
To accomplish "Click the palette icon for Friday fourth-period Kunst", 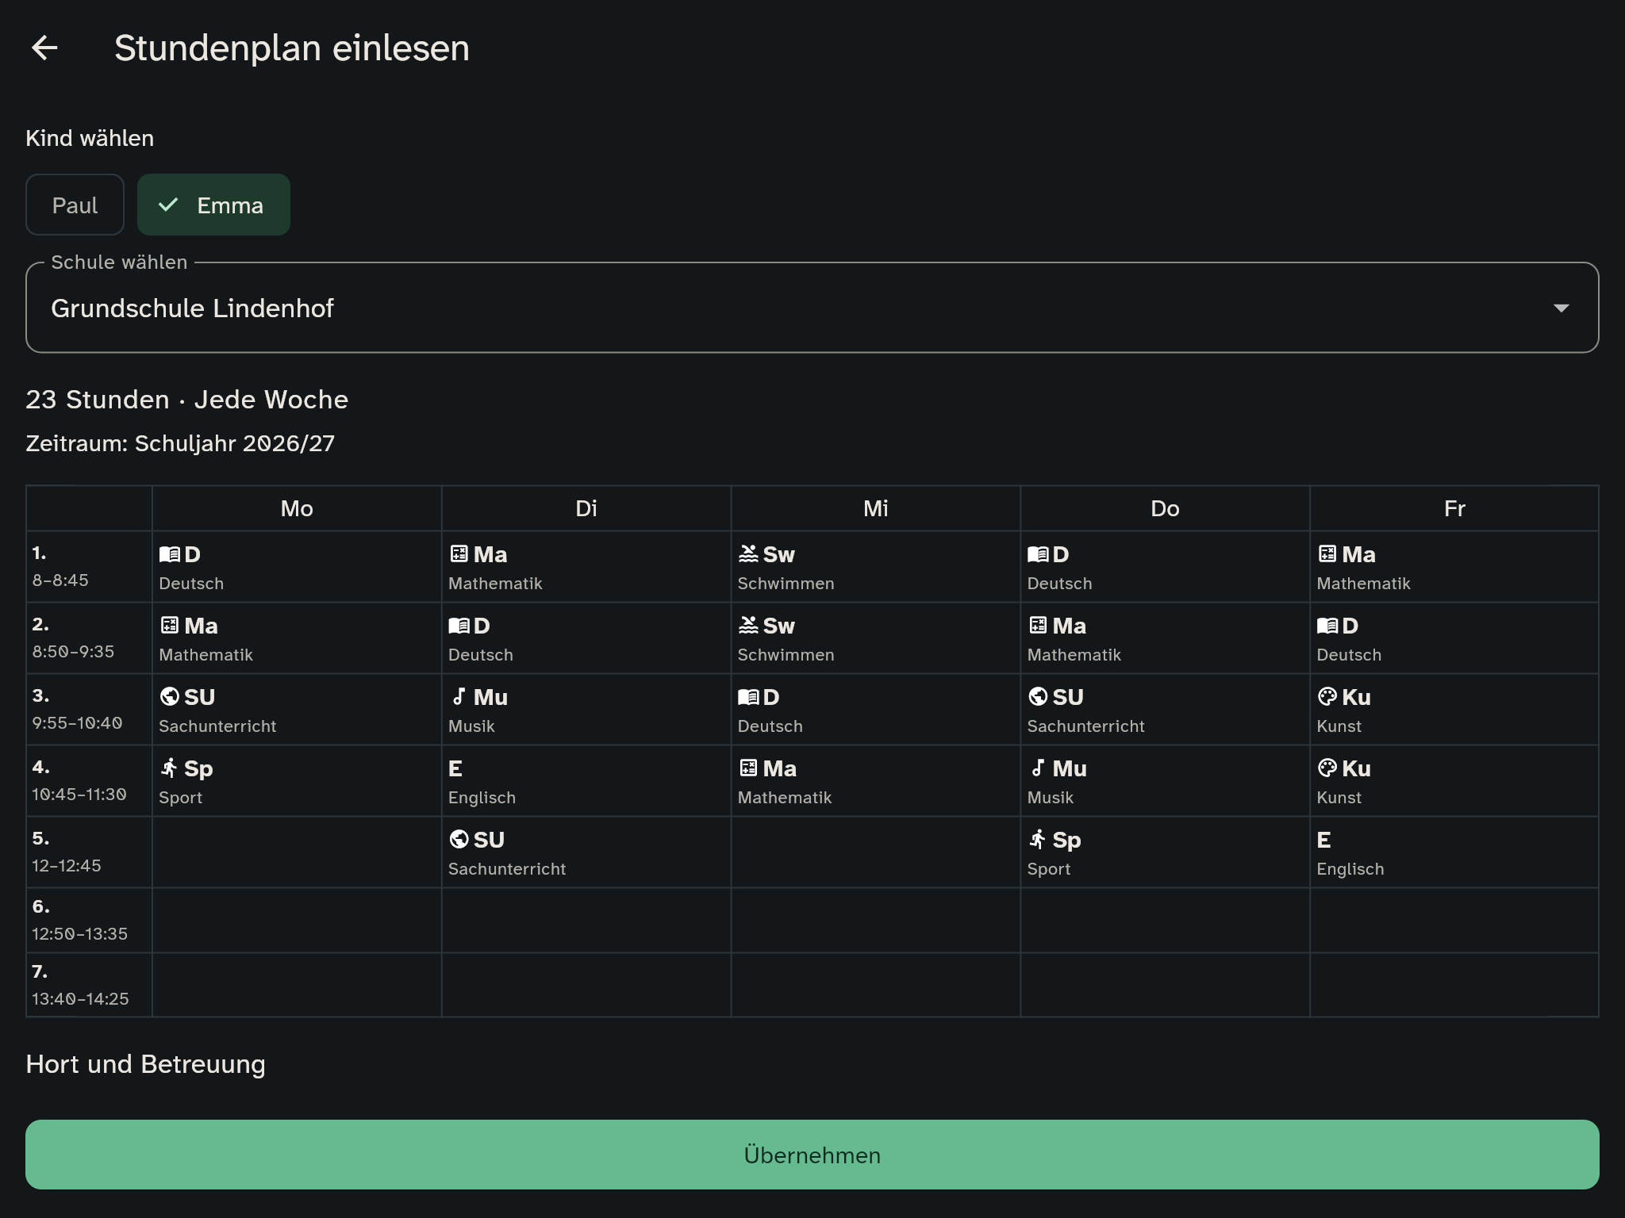I will (1327, 768).
